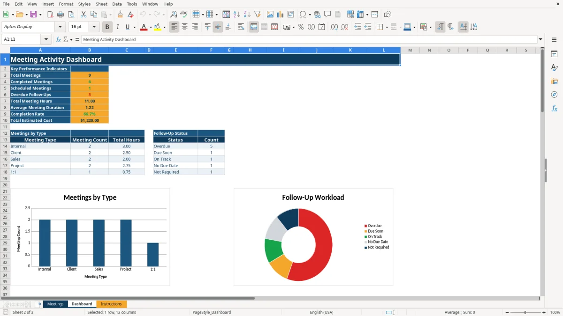Toggle Italic formatting
This screenshot has height=316, width=563.
click(x=118, y=27)
